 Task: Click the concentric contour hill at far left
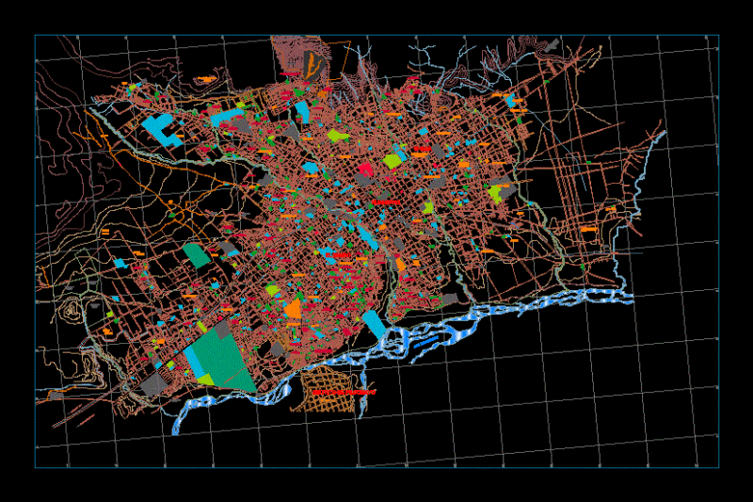coord(72,310)
